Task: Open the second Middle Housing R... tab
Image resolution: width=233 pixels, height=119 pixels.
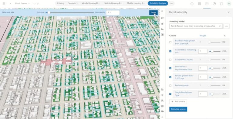Action: coord(113,3)
